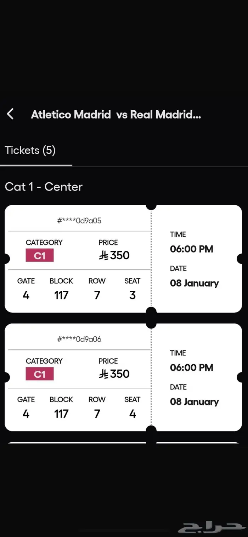This screenshot has height=537, width=248.
Task: Tap 06:00 PM time on first ticket
Action: pos(192,249)
